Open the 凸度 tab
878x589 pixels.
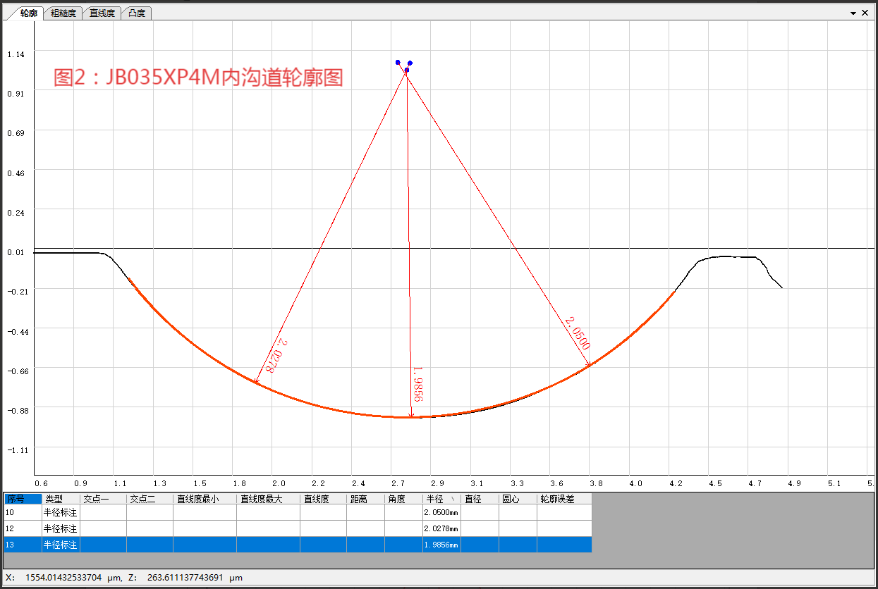pyautogui.click(x=137, y=13)
